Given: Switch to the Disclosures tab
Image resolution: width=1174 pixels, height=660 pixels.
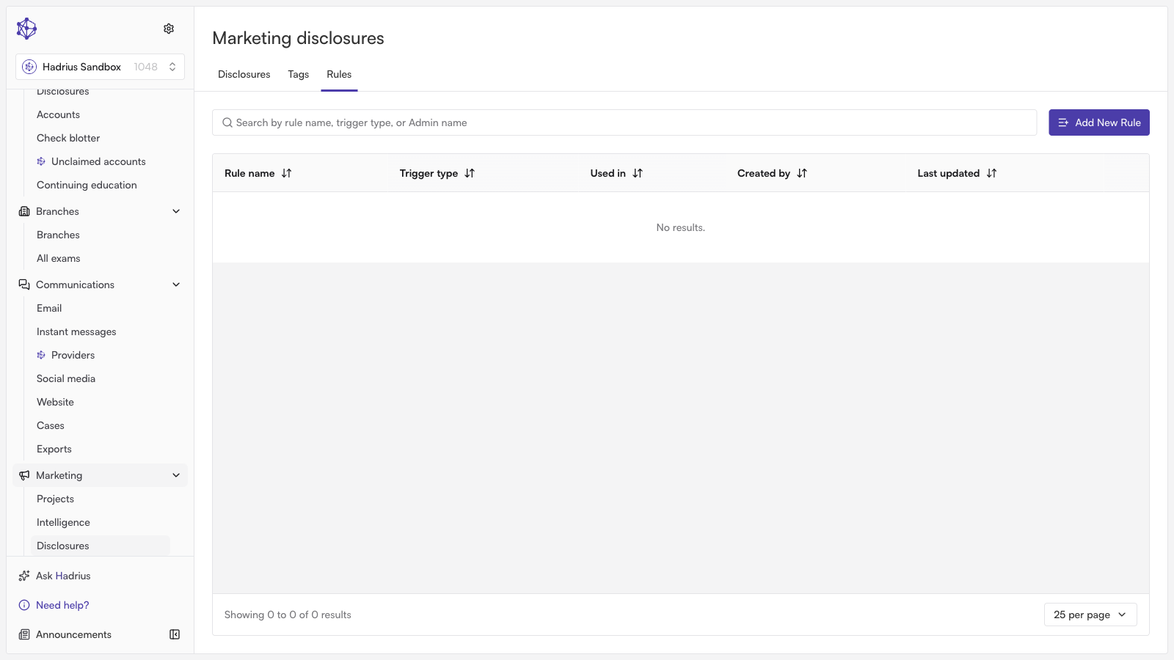Looking at the screenshot, I should click(x=244, y=74).
